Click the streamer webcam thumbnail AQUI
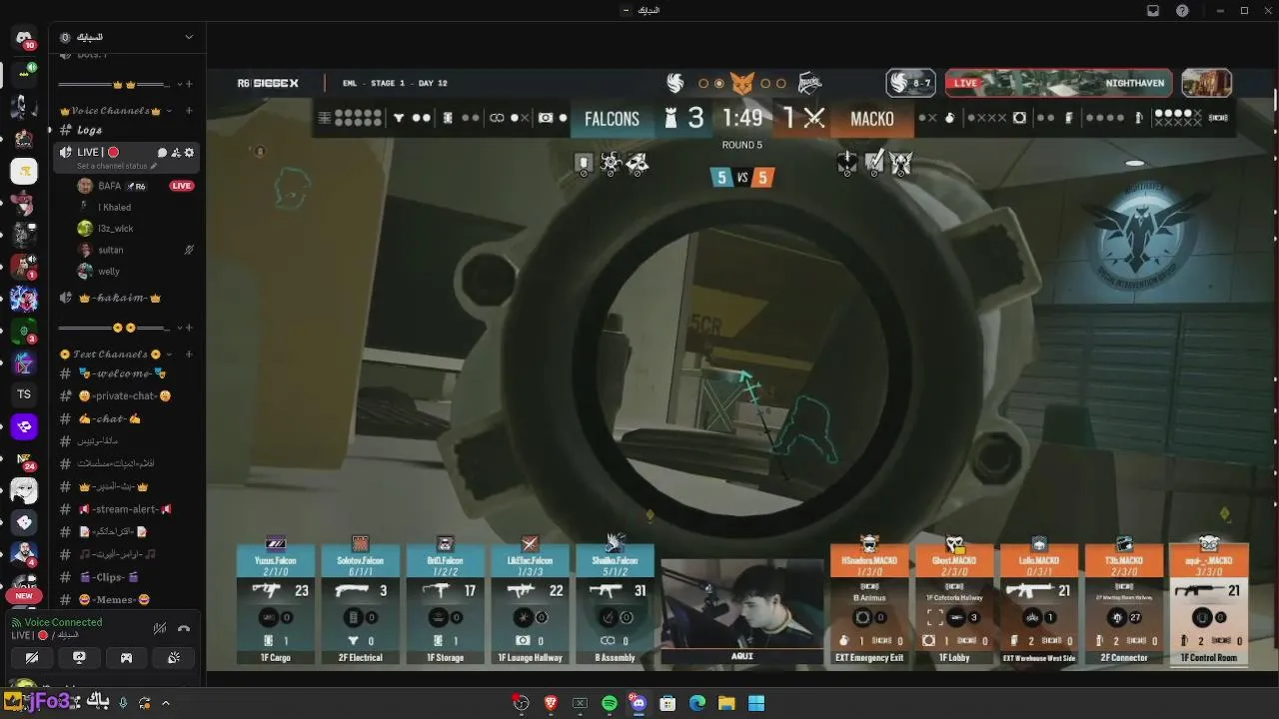This screenshot has height=719, width=1279. click(x=742, y=610)
